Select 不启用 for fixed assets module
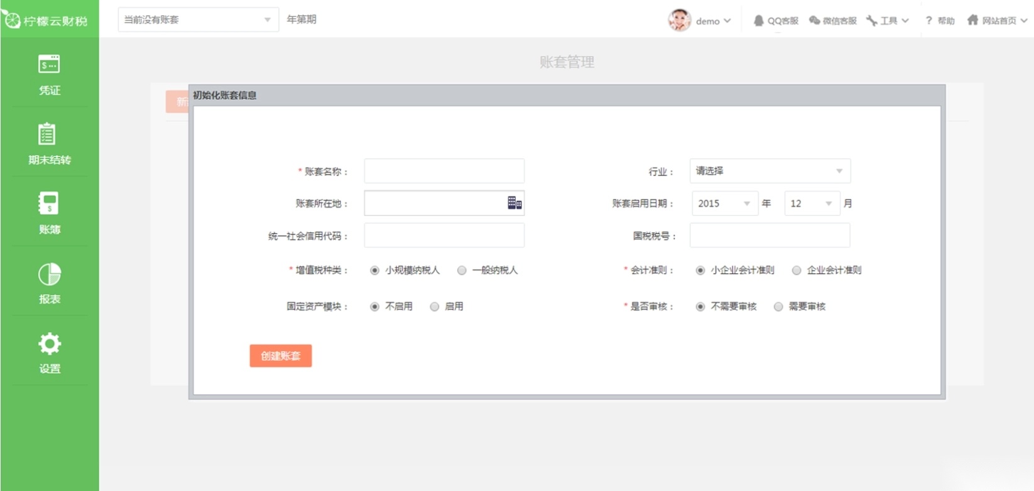 coord(374,307)
